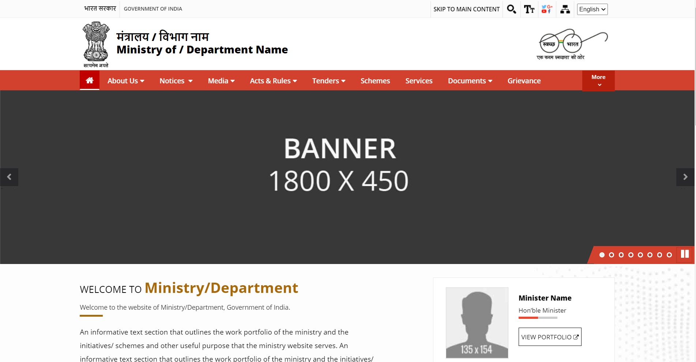Screen dimensions: 696x362
Task: Click the sitemap icon
Action: [x=565, y=9]
